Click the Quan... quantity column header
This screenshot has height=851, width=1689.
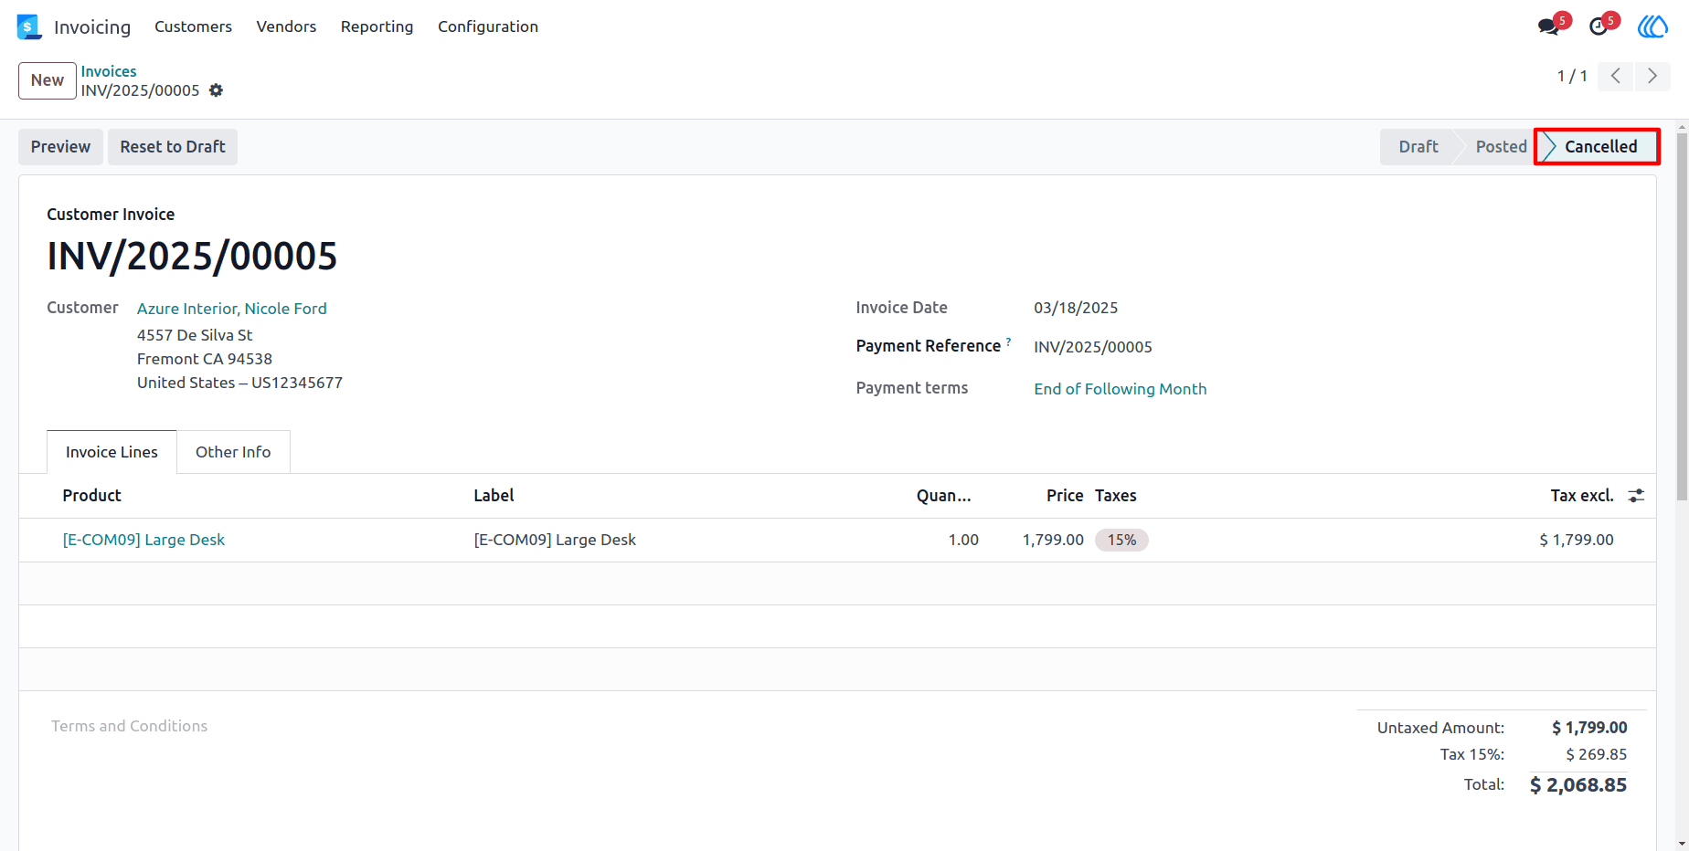click(x=944, y=495)
